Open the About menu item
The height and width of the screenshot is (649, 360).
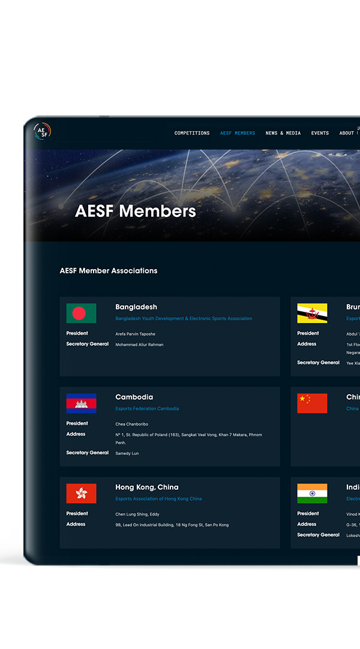[346, 133]
